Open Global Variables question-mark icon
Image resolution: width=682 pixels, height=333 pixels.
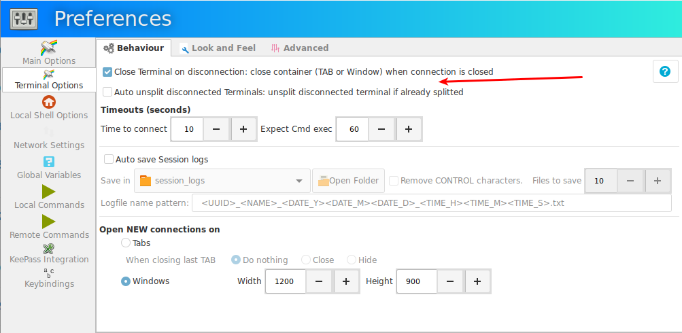[49, 162]
